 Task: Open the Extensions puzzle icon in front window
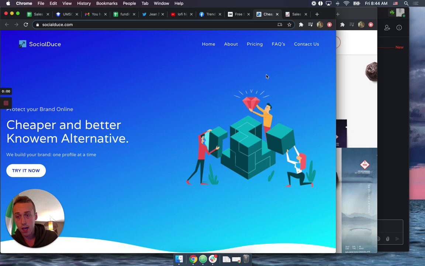pos(301,24)
